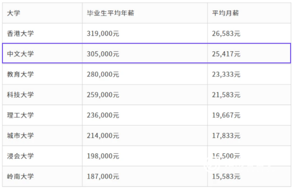Click the 23,333元 monthly salary value
Viewport: 294px width, 190px height.
coord(226,74)
